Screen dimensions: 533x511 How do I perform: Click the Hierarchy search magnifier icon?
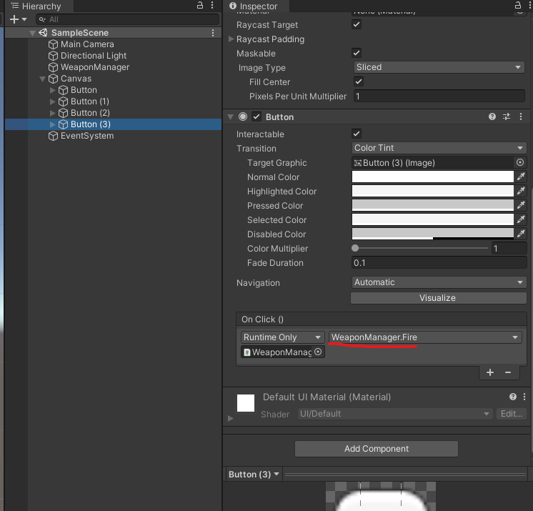pyautogui.click(x=42, y=20)
